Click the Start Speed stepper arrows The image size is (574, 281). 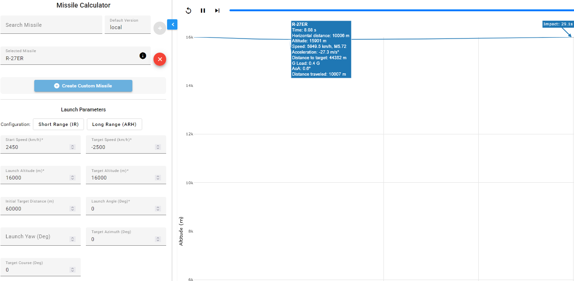click(x=72, y=147)
